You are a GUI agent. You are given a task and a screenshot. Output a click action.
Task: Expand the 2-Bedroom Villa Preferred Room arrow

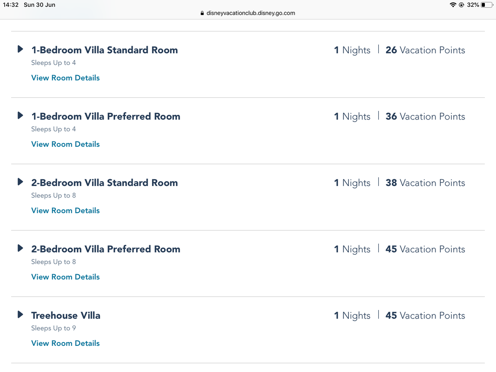pyautogui.click(x=20, y=248)
